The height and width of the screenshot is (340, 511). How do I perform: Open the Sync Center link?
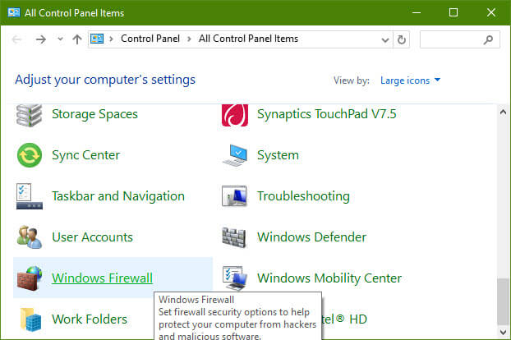tap(86, 155)
